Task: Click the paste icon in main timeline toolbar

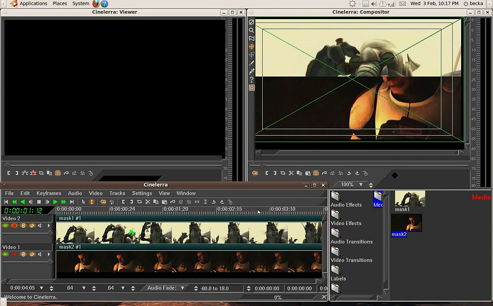Action: click(164, 202)
